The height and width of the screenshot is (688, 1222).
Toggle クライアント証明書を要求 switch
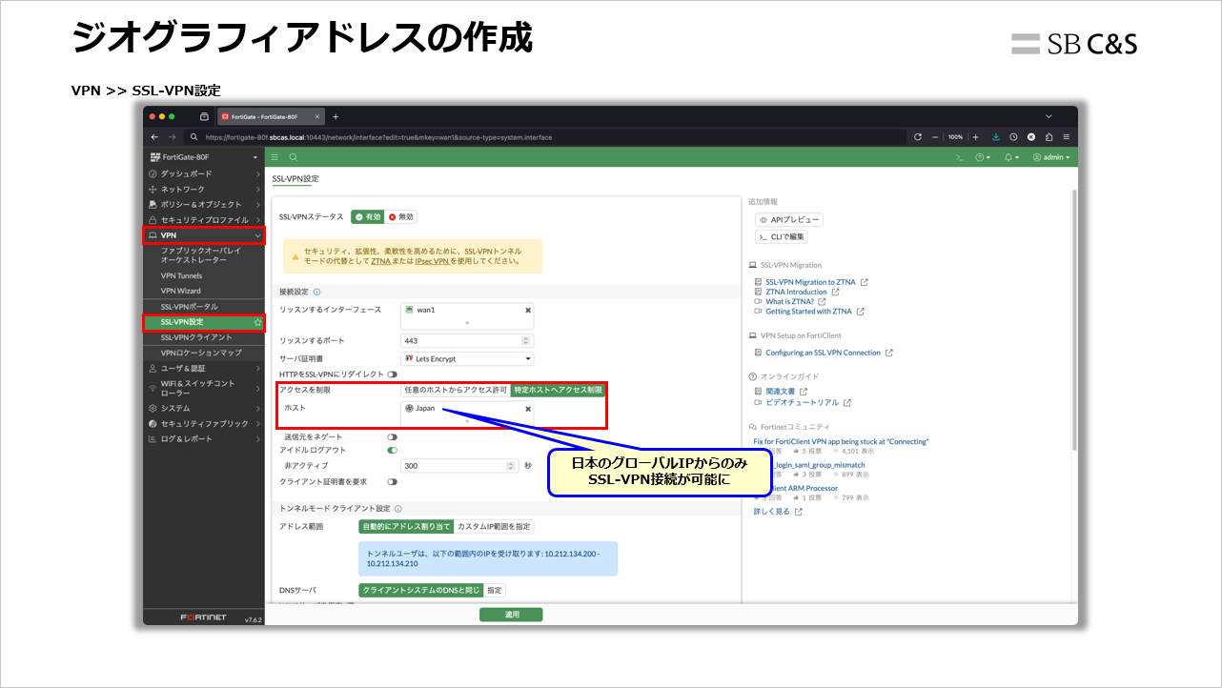[x=392, y=482]
